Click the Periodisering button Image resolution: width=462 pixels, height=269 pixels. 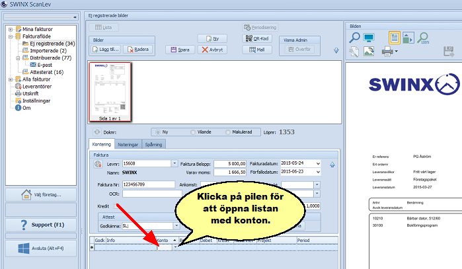click(260, 27)
